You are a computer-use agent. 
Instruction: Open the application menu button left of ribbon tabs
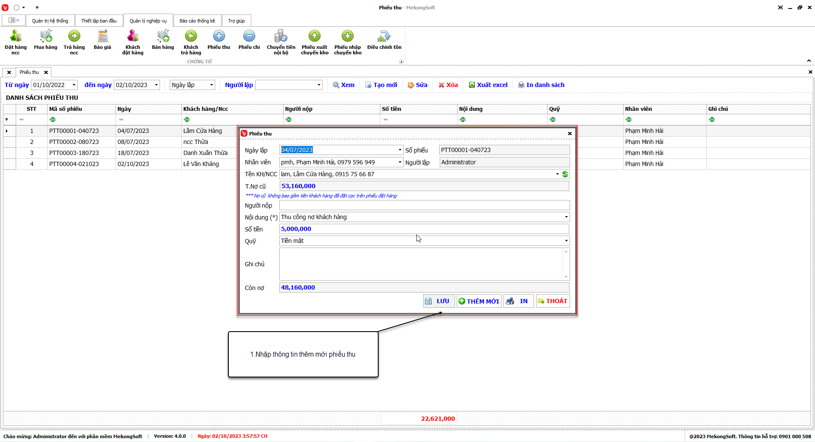click(x=14, y=20)
